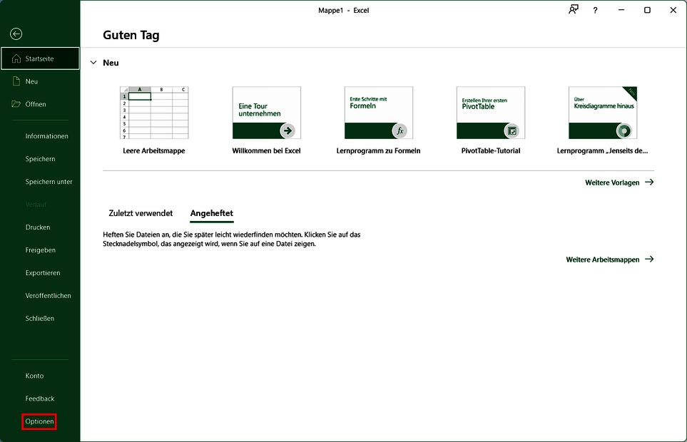This screenshot has height=442, width=687.
Task: Switch to Zuletzt verwendet tab
Action: (x=141, y=213)
